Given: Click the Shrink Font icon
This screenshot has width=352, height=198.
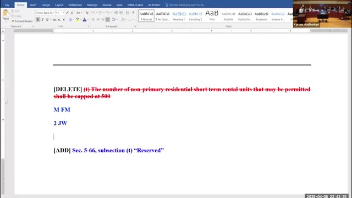Looking at the screenshot, I should point(72,13).
